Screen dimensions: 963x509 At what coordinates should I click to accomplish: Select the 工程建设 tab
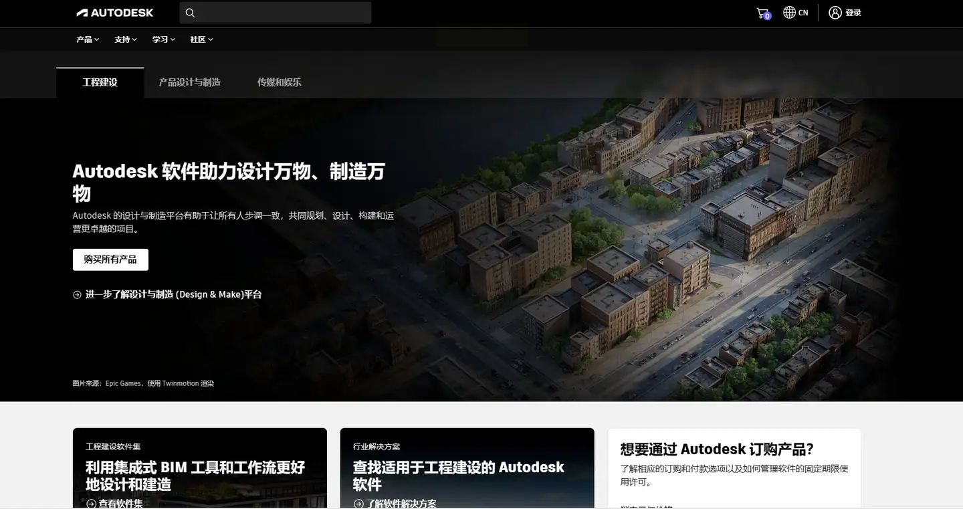(100, 82)
